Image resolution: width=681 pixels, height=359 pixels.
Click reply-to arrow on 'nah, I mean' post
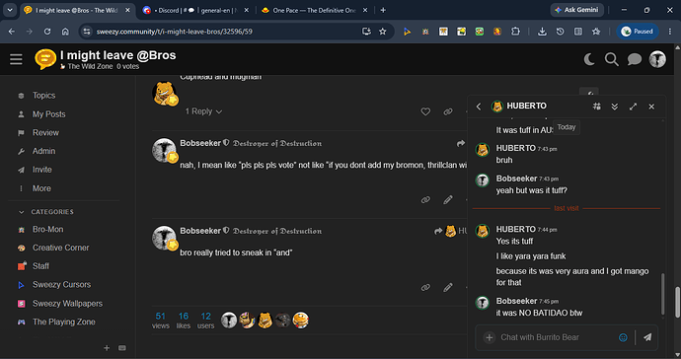460,143
